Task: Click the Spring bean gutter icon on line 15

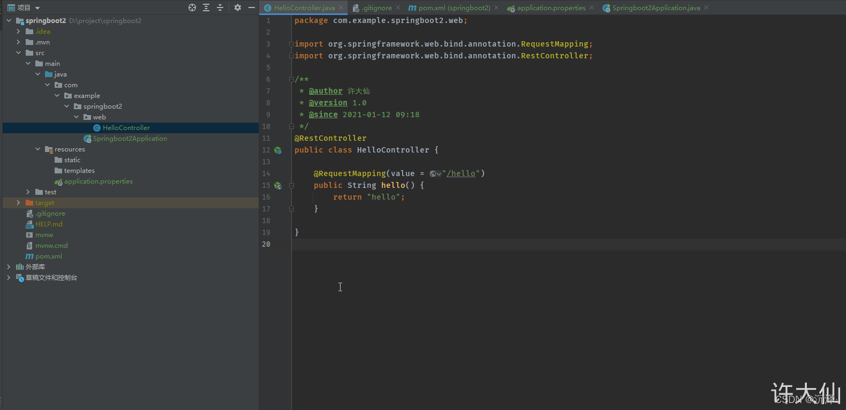Action: 278,186
